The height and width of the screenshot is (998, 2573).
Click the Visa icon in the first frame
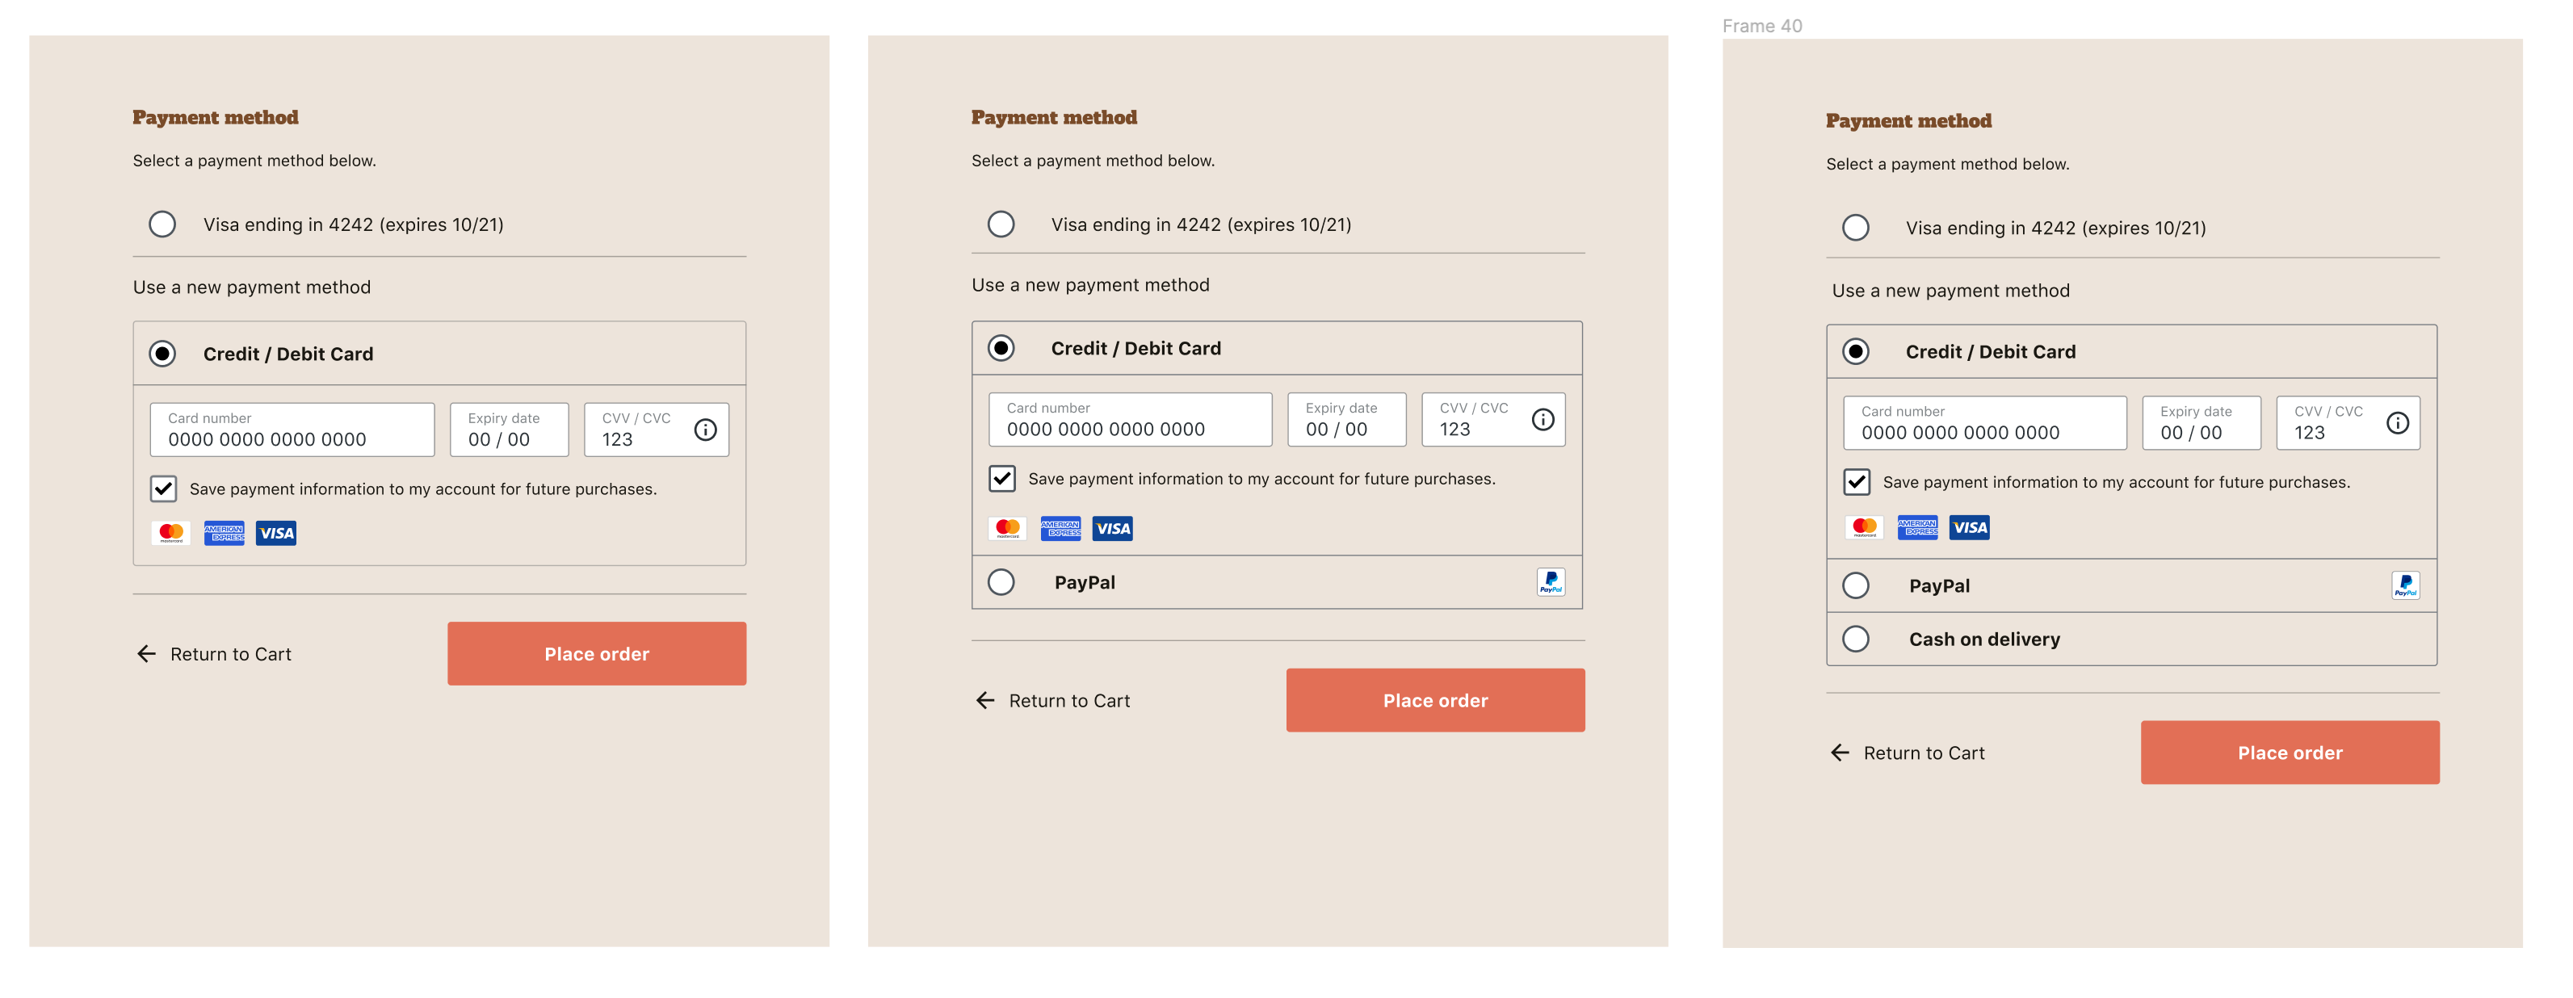277,532
